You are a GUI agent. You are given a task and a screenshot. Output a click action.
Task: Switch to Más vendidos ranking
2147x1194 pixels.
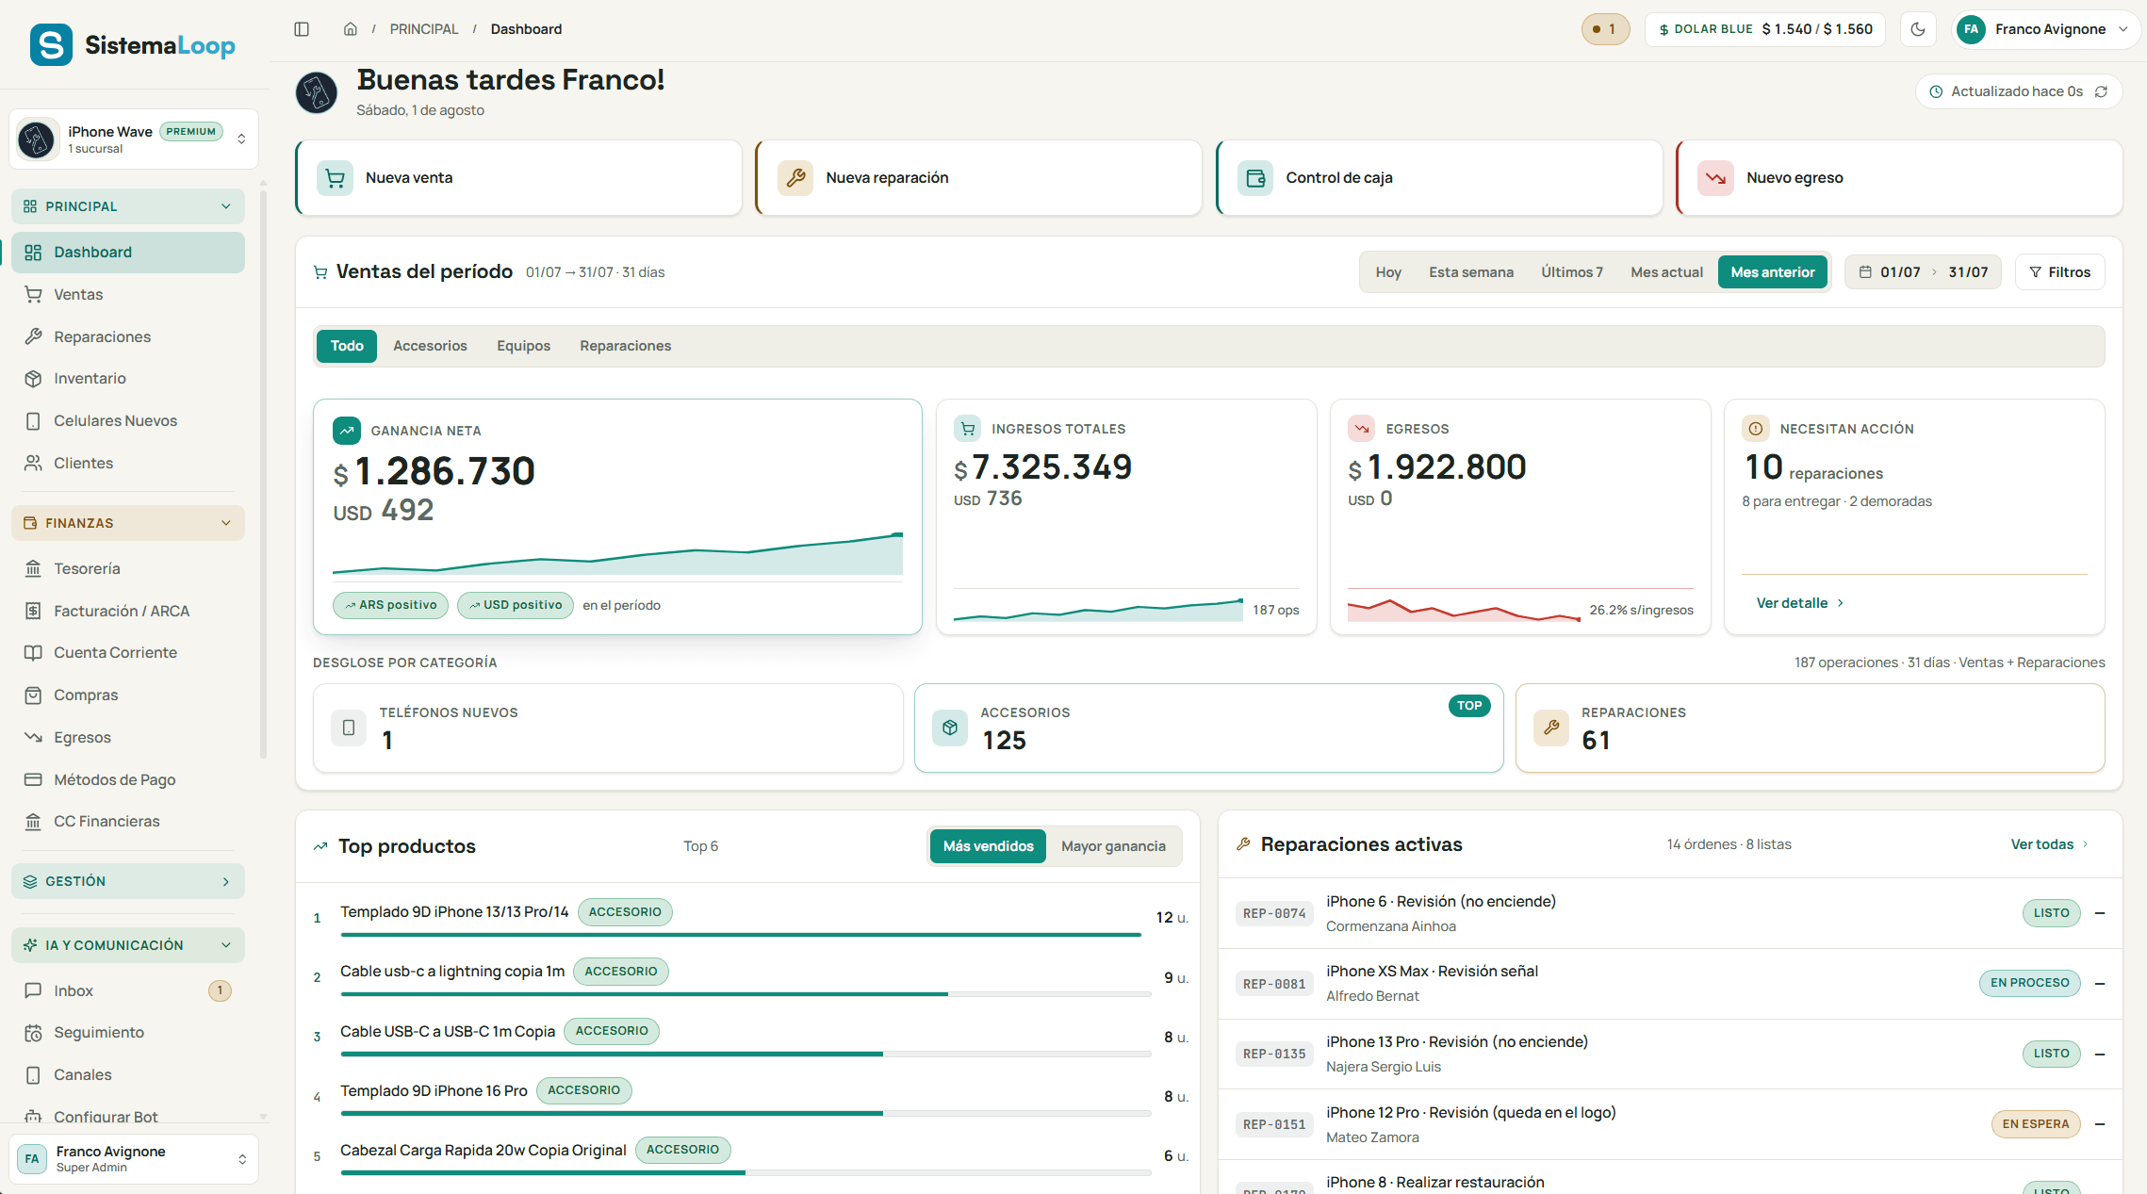(989, 846)
